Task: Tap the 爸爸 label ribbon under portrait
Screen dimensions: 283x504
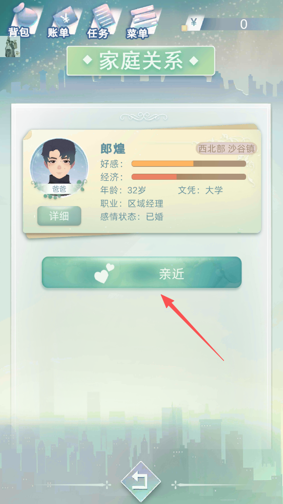Action: click(59, 189)
